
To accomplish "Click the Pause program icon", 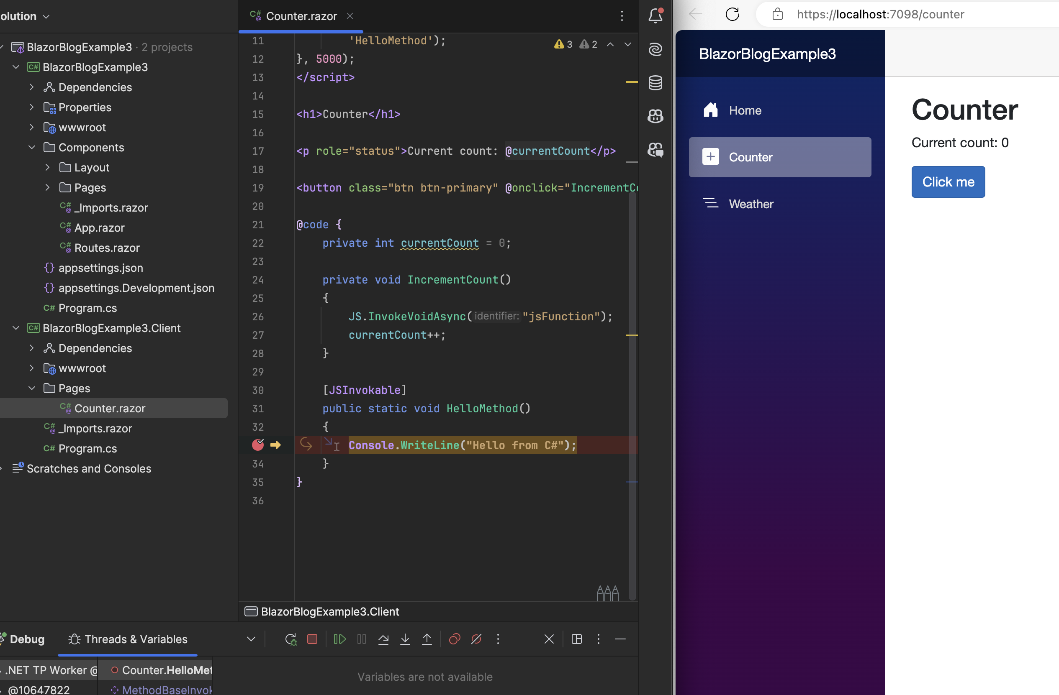I will [361, 639].
